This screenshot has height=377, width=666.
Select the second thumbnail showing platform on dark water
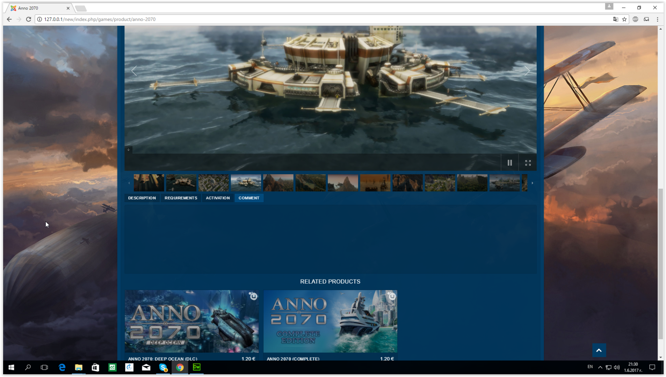point(181,183)
